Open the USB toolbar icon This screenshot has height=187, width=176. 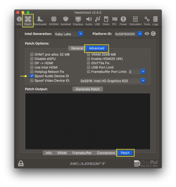coord(97,21)
